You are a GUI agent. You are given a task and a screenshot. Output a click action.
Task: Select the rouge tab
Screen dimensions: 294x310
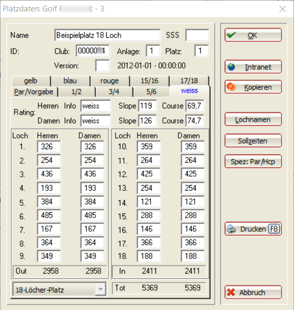[x=110, y=81]
